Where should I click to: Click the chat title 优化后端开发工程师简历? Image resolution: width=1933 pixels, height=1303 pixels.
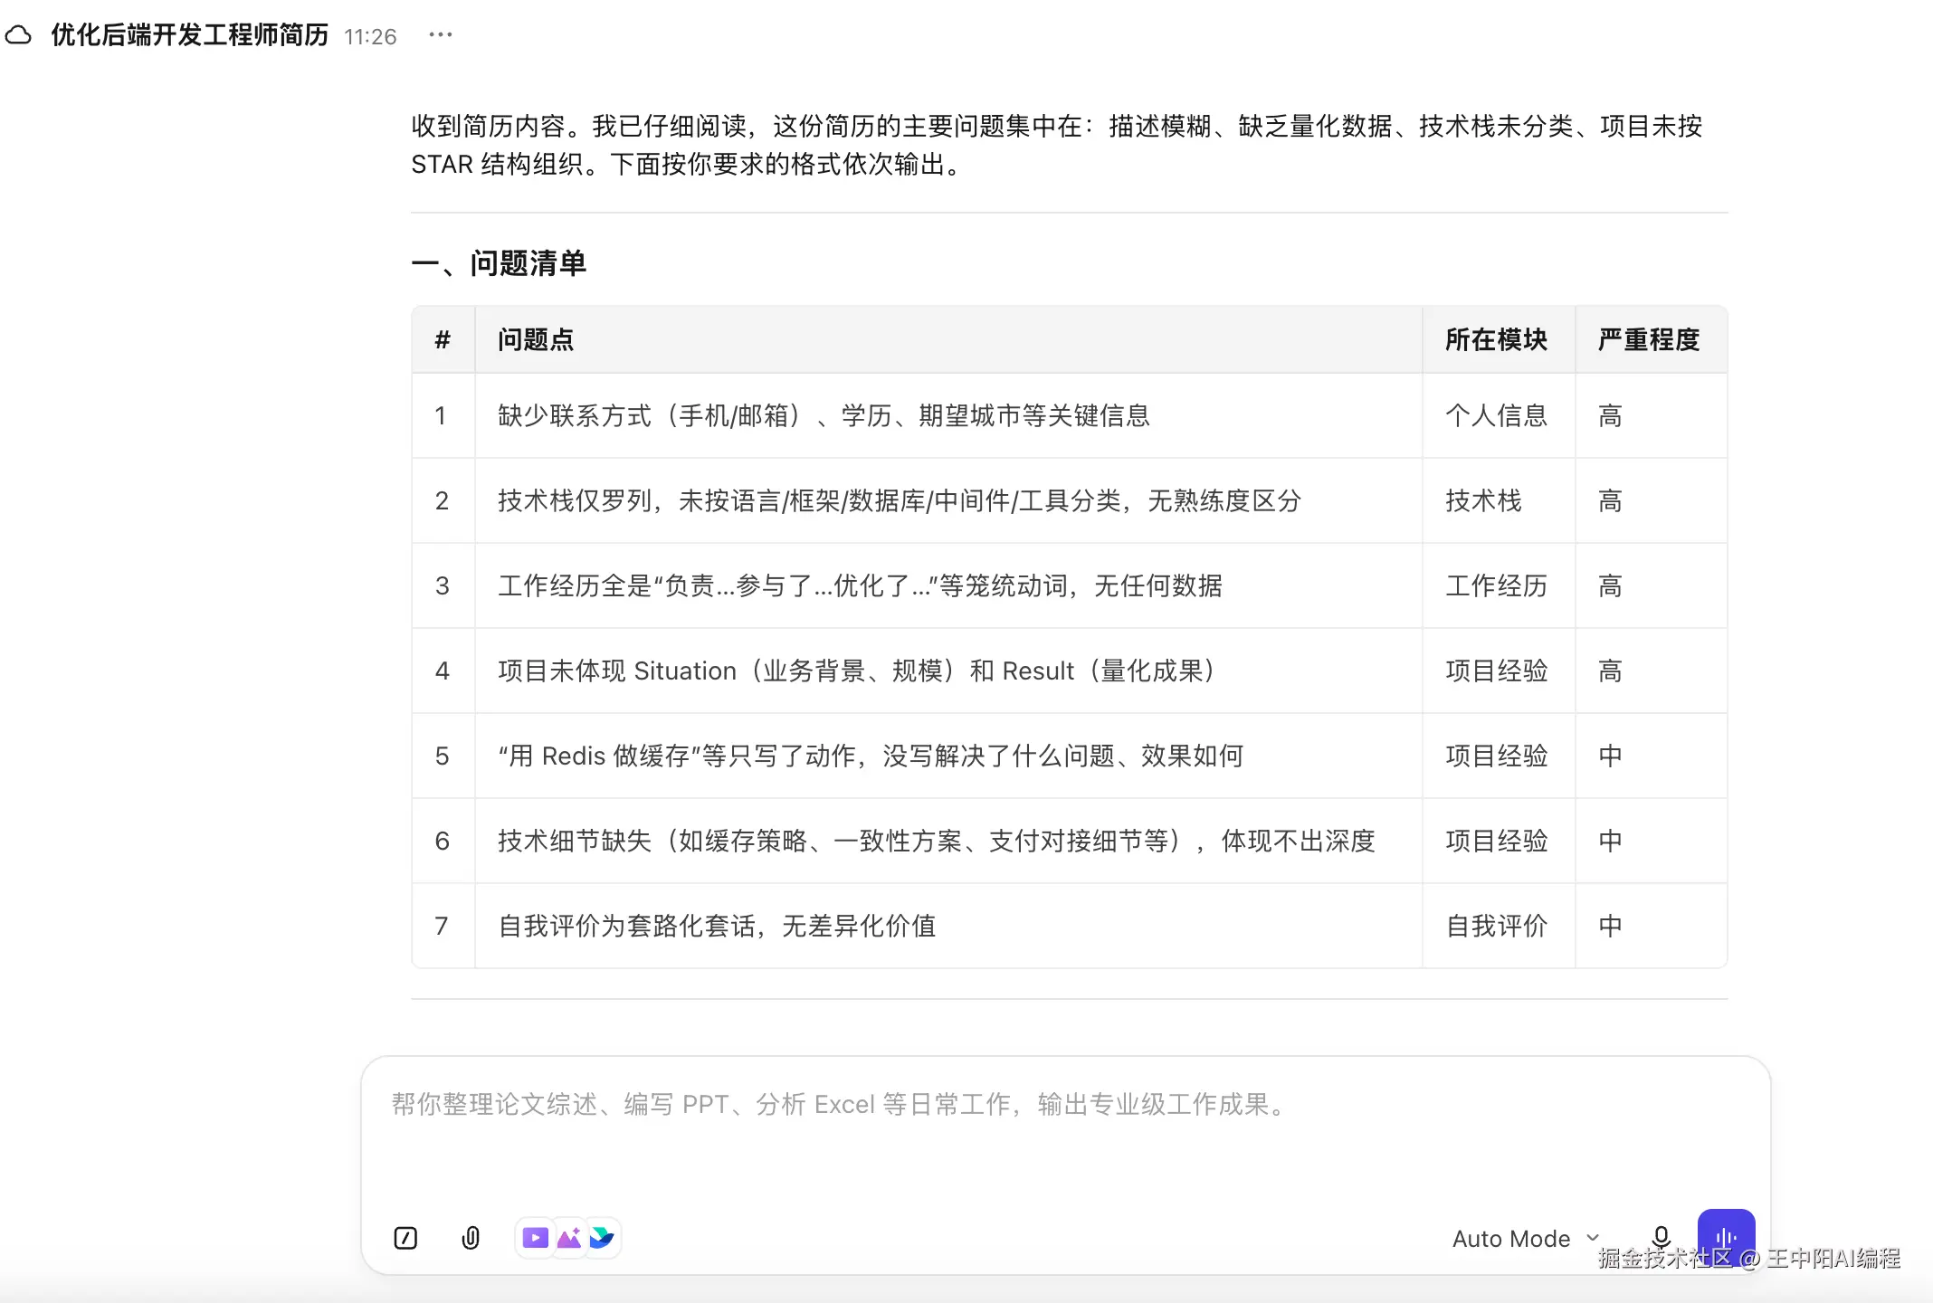tap(189, 35)
